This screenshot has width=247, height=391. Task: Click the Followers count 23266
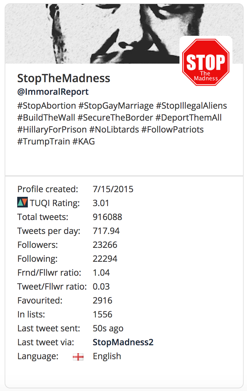[105, 245]
